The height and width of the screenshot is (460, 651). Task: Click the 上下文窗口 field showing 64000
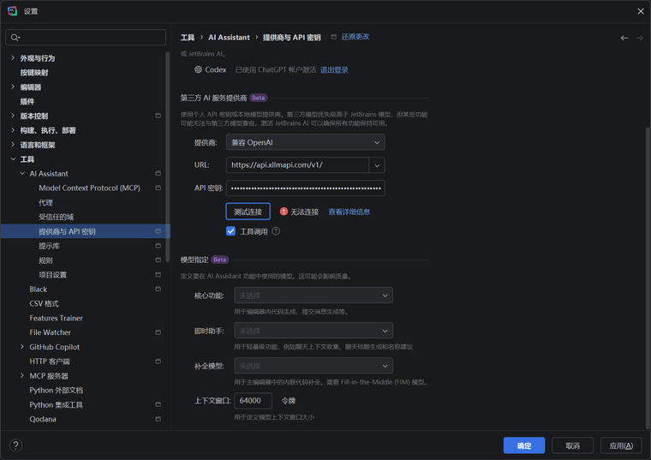click(x=253, y=401)
